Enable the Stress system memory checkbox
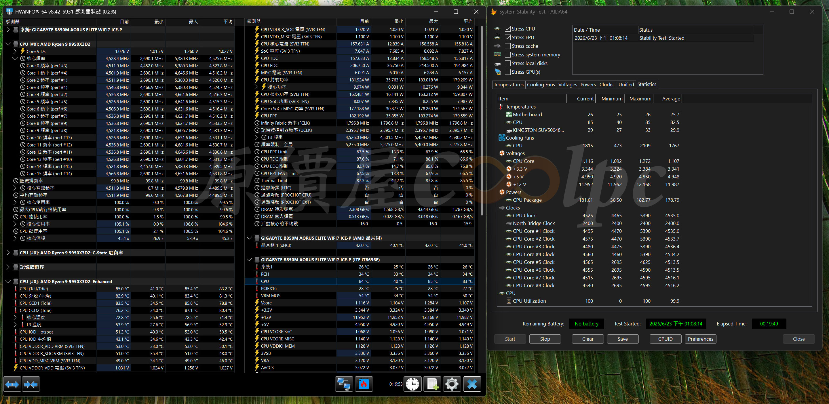The width and height of the screenshot is (829, 404). [x=508, y=55]
